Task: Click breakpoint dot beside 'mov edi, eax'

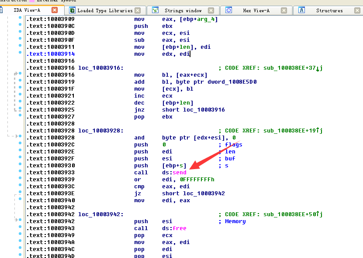Action: (20, 199)
